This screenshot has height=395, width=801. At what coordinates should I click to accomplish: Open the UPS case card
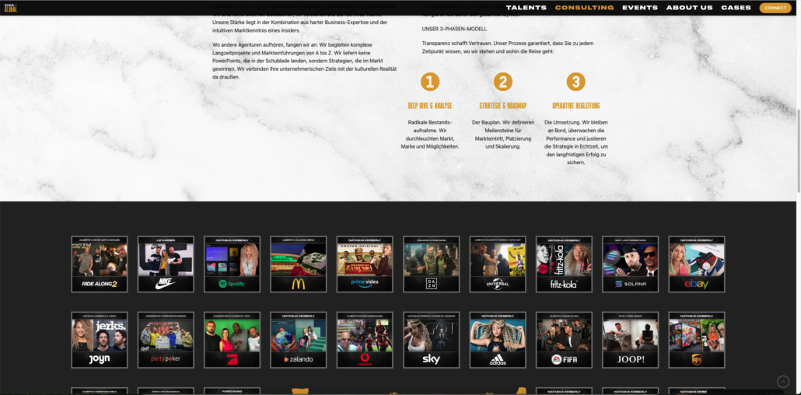click(697, 340)
